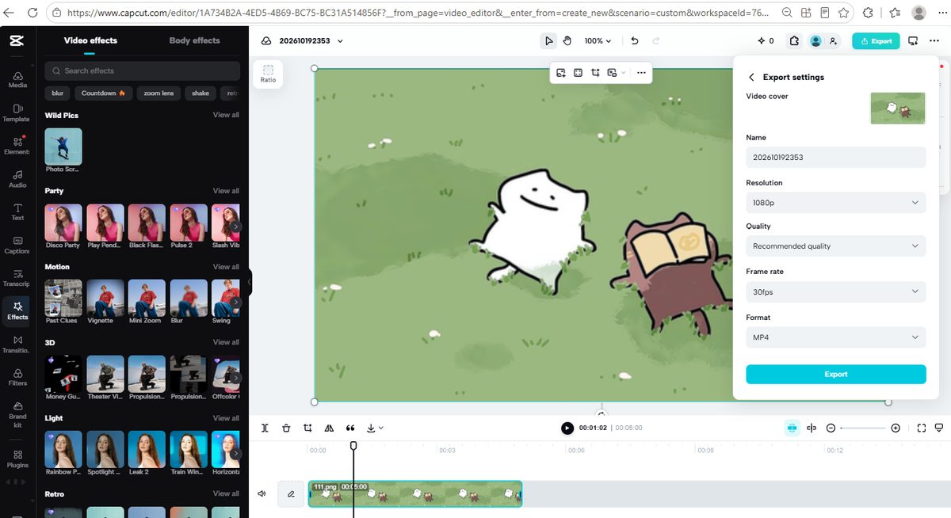Image resolution: width=951 pixels, height=518 pixels.
Task: Click the Name field in Export settings
Action: click(x=836, y=157)
